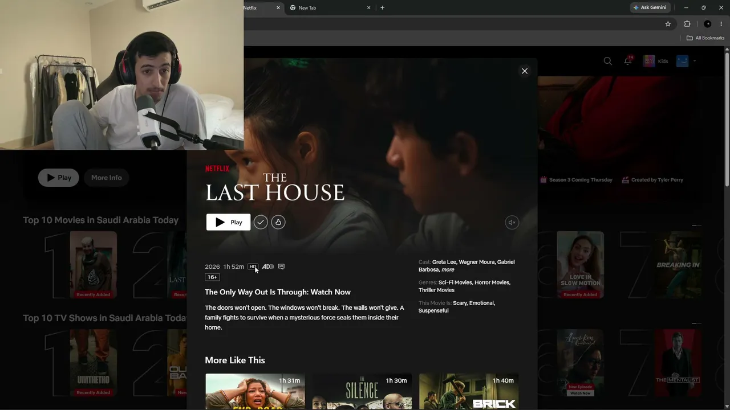Click the release year 2026

click(x=212, y=266)
